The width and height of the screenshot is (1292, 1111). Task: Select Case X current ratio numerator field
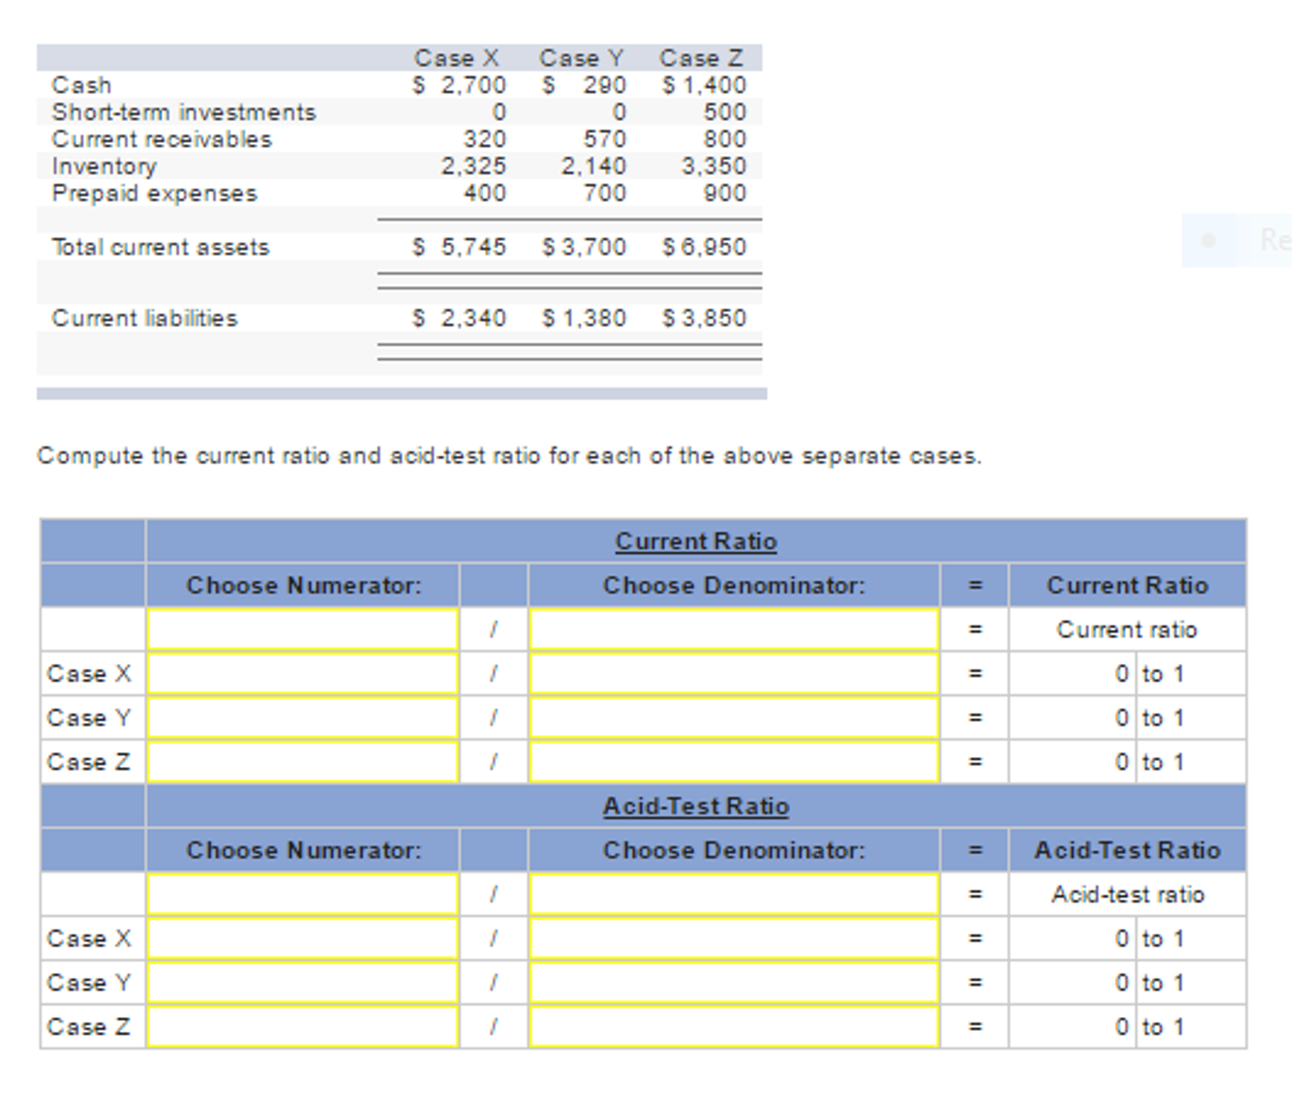coord(302,673)
